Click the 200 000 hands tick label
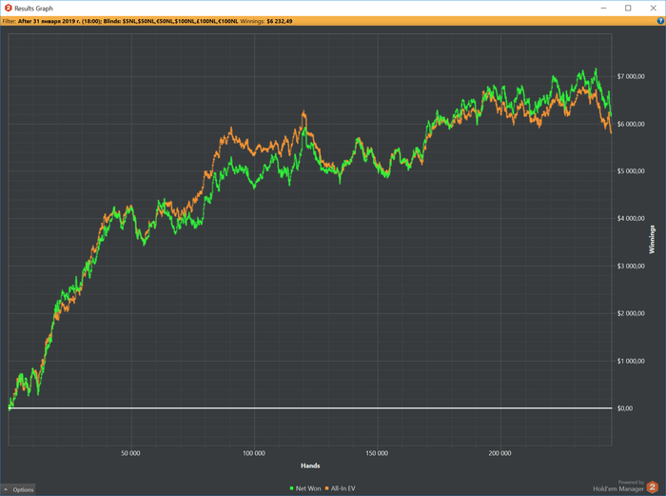666x496 pixels. [x=499, y=453]
